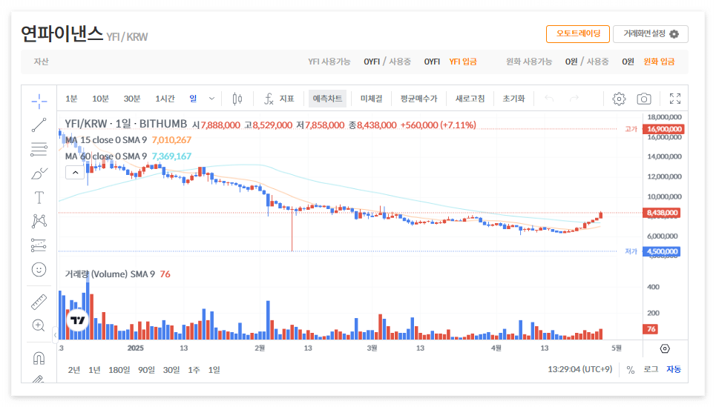Set chart range to 90일
Screen dimensions: 716x407
147,370
